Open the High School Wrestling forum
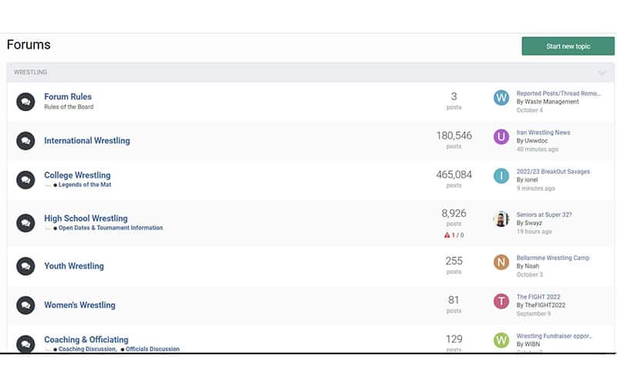This screenshot has height=386, width=617. 86,218
